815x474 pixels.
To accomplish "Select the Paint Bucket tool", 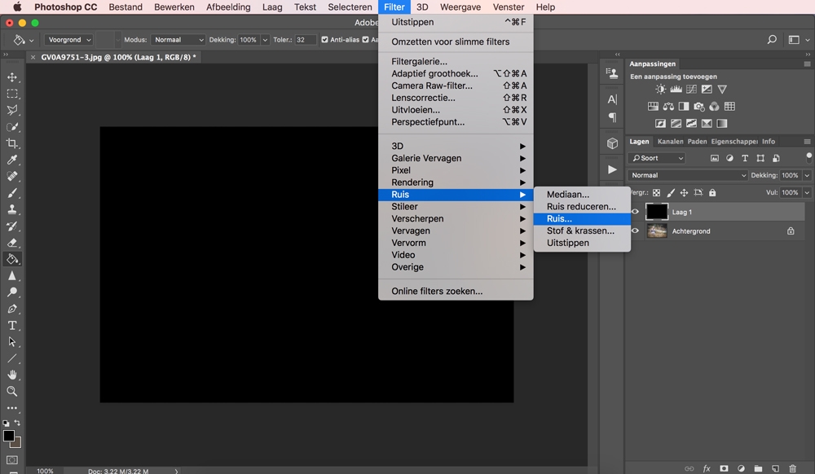I will point(12,259).
